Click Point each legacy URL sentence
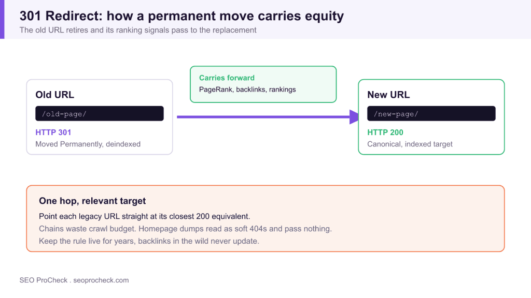531x298 pixels. (144, 216)
